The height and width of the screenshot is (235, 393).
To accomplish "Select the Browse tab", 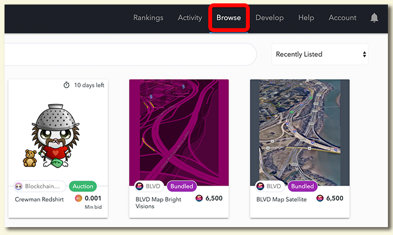I will click(x=229, y=17).
